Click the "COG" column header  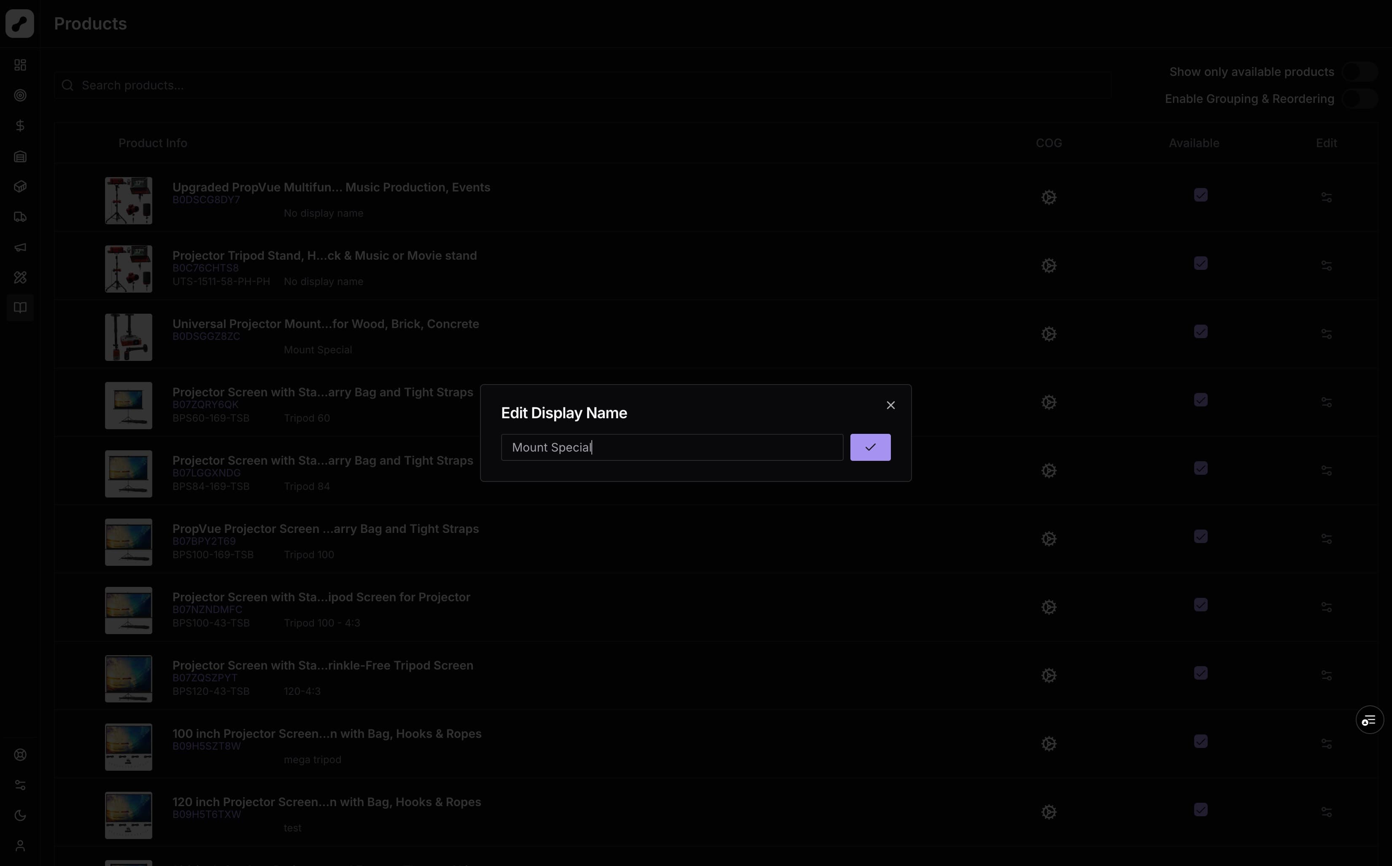[1049, 143]
